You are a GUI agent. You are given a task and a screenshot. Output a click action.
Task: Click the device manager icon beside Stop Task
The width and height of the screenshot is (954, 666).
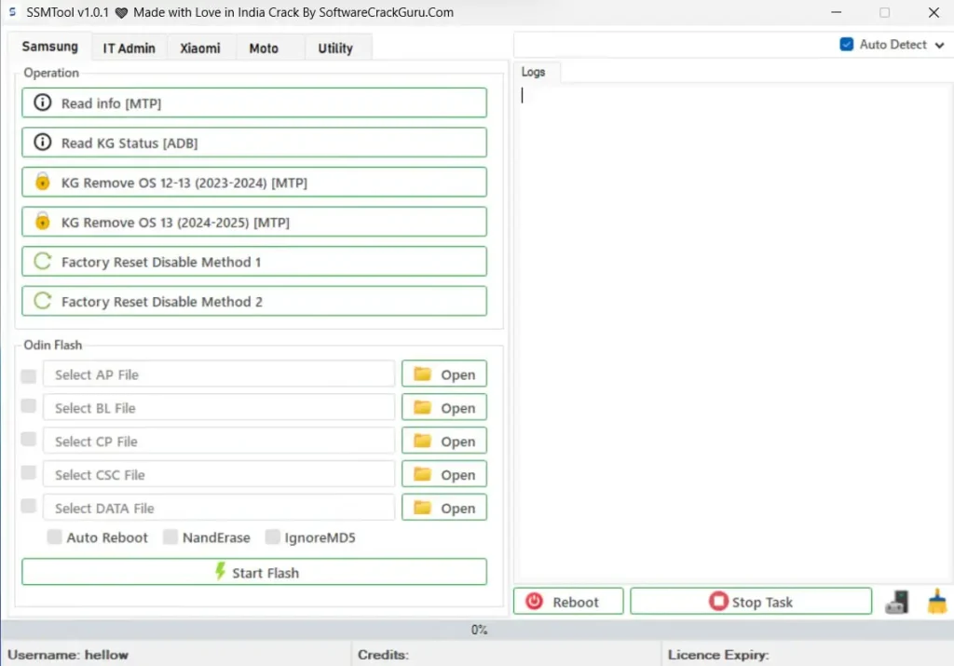tap(896, 602)
